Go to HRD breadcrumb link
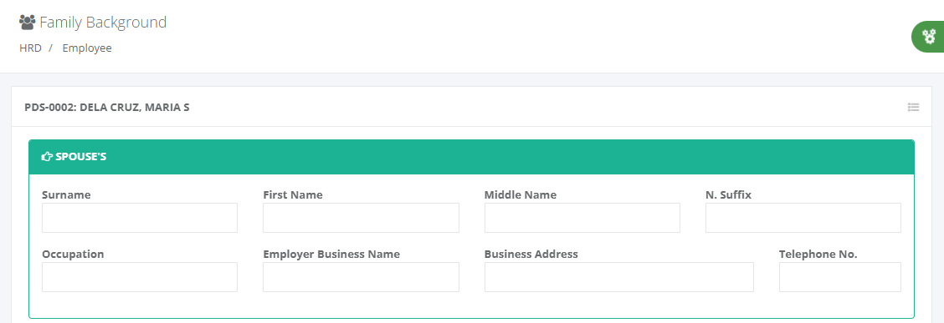This screenshot has width=944, height=323. [x=30, y=48]
